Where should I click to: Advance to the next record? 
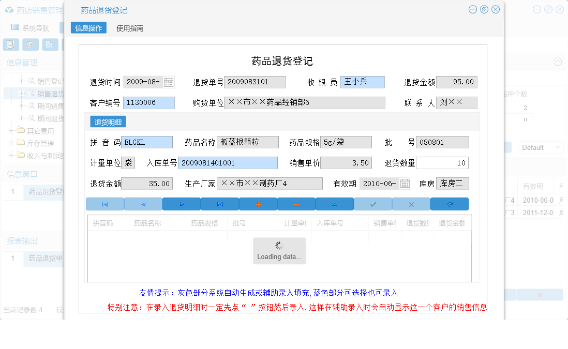point(182,204)
